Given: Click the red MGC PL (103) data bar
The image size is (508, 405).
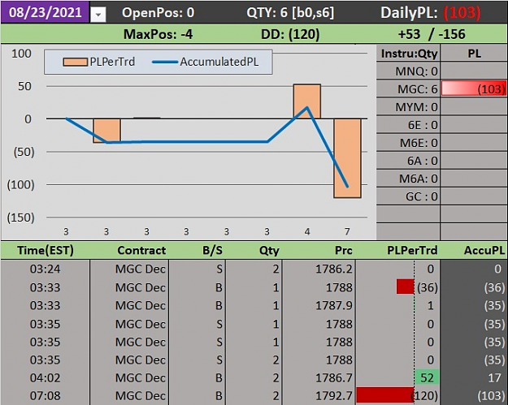Looking at the screenshot, I should pyautogui.click(x=474, y=88).
